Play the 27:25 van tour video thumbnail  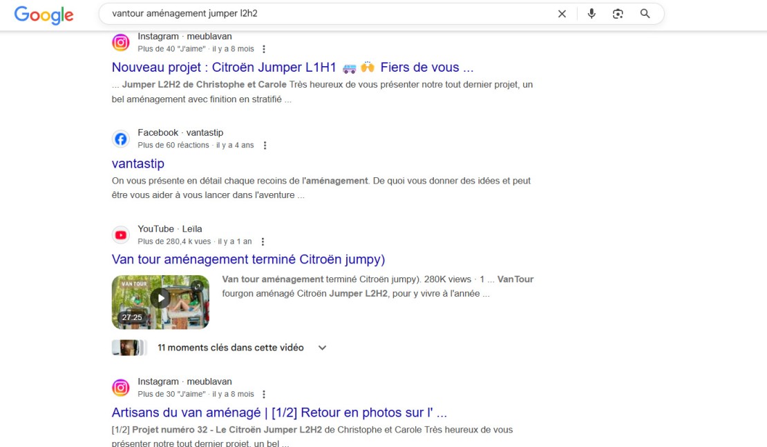coord(160,302)
